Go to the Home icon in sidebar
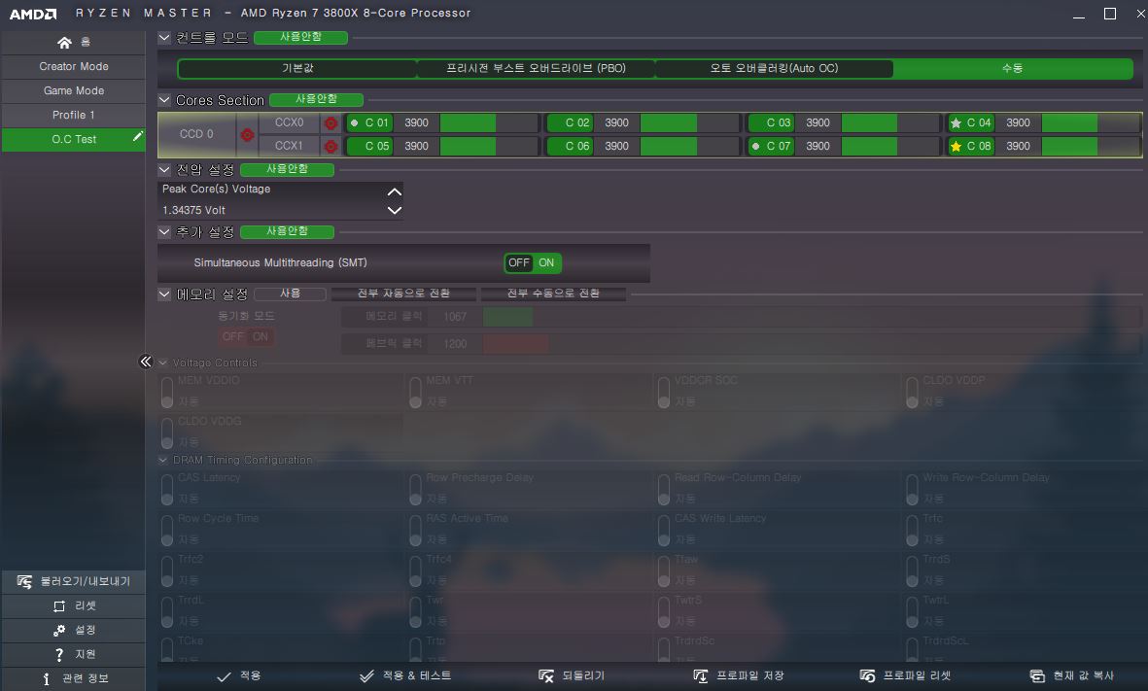This screenshot has height=691, width=1148. pos(64,43)
